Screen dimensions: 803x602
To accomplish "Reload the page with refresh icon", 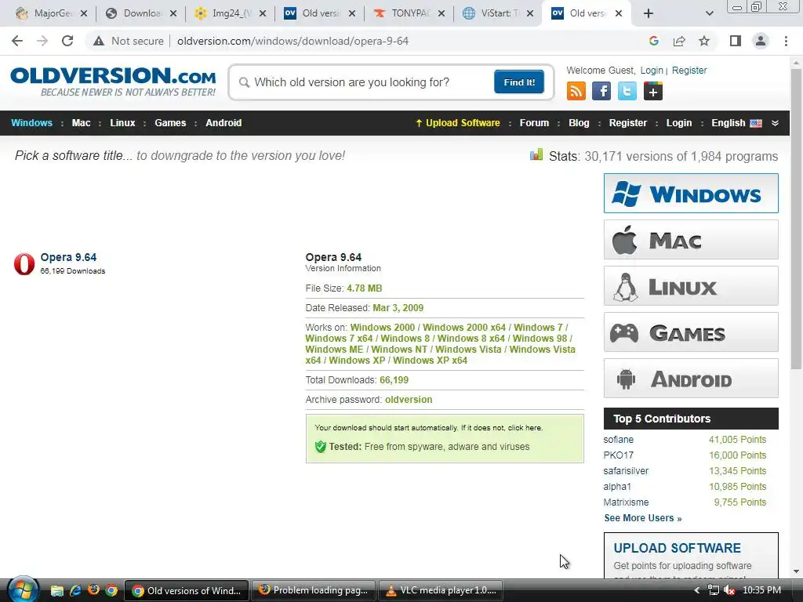I will [x=67, y=41].
